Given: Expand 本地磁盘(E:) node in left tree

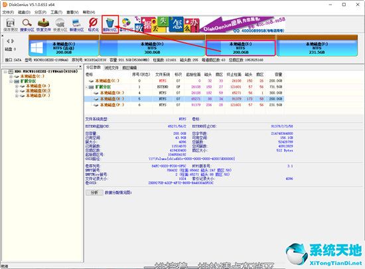Looking at the screenshot, I should [17, 91].
